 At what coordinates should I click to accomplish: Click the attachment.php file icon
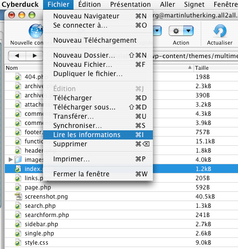coord(18,105)
